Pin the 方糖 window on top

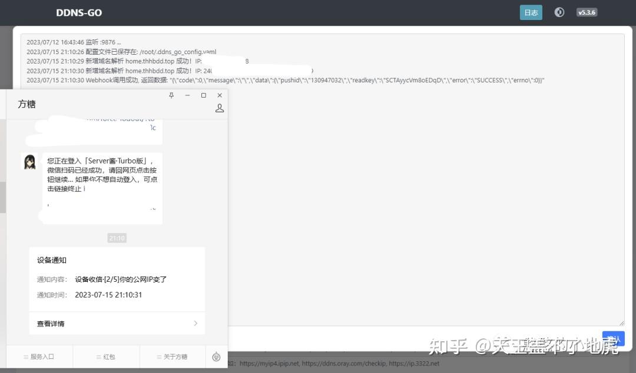coord(171,95)
